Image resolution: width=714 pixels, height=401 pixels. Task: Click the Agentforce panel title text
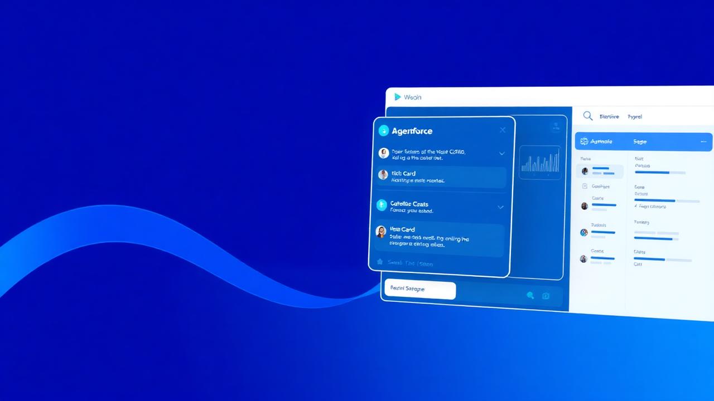point(412,131)
